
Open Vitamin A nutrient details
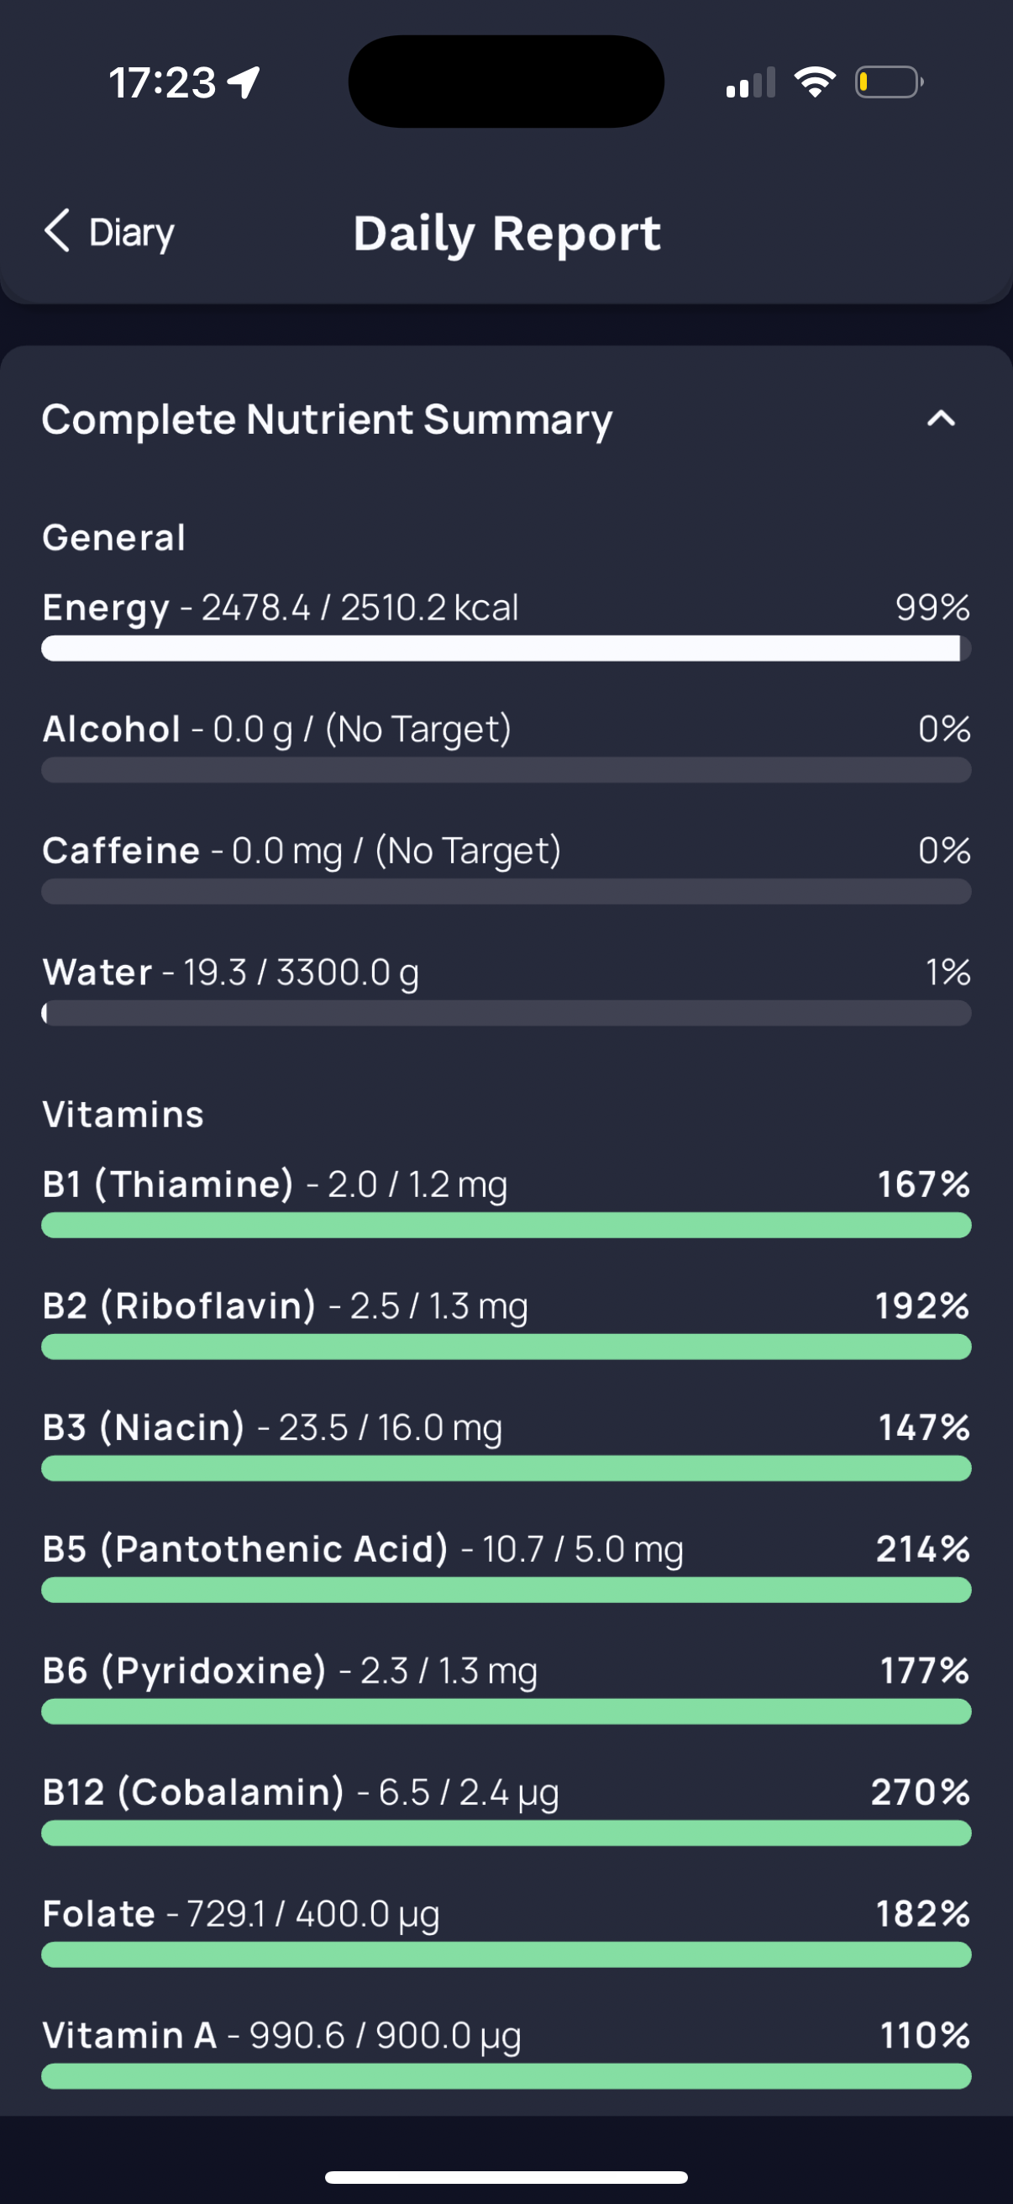point(506,2052)
